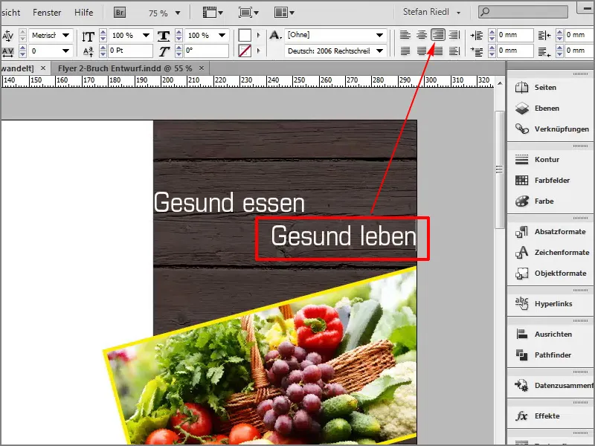595x446 pixels.
Task: Open the Stefan Riedl workspace dropdown
Action: click(432, 12)
